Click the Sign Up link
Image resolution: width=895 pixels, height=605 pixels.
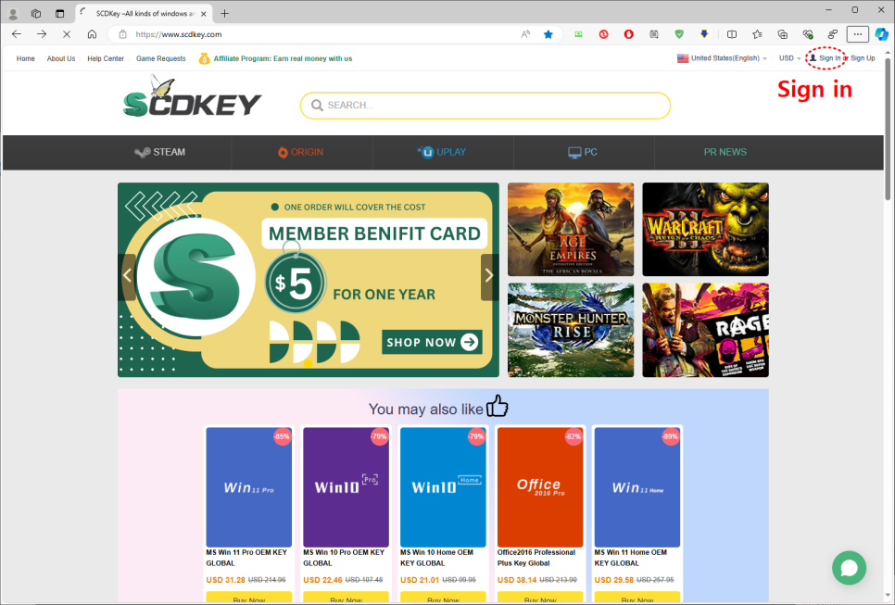point(863,58)
